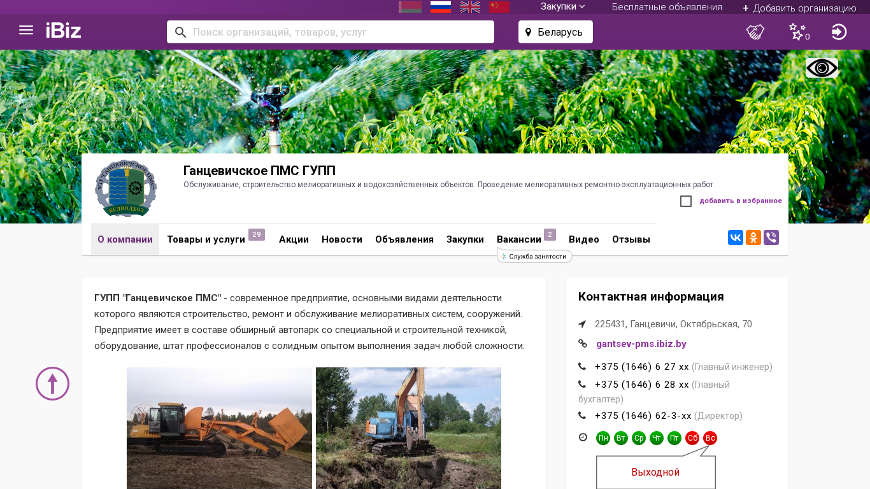Switch language to Belarusian flag

pos(410,7)
